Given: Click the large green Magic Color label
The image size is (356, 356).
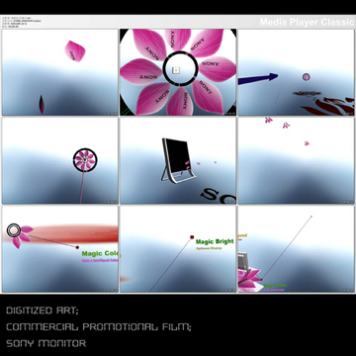Looking at the screenshot, I should [x=100, y=253].
